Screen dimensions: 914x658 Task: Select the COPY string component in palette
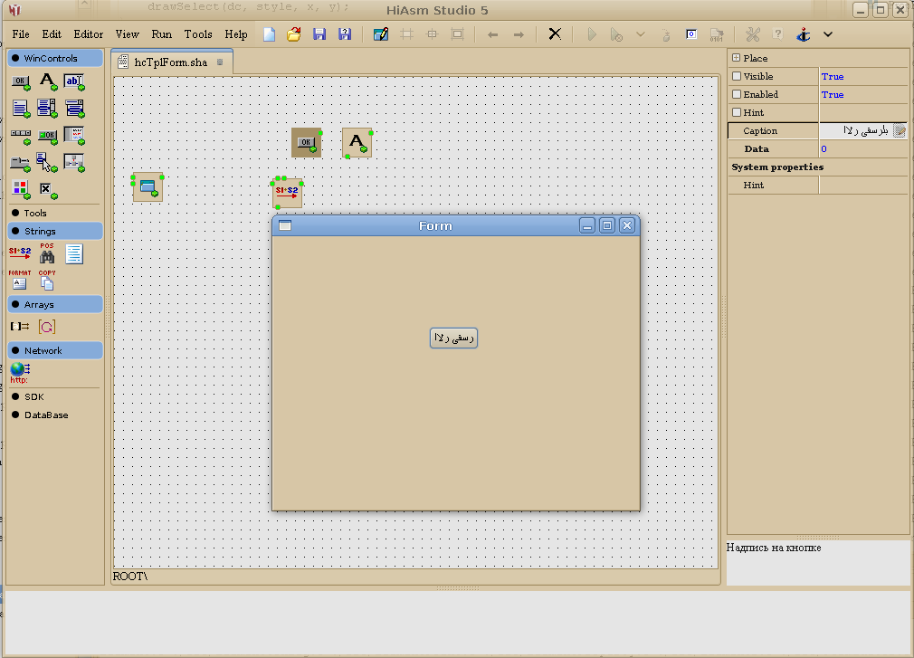point(47,281)
